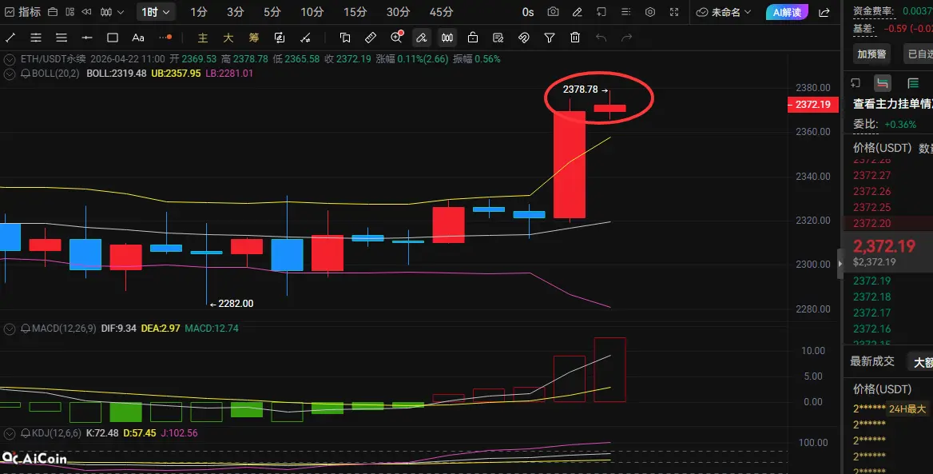Viewport: 933px width, 474px height.
Task: Switch to the 5分 timeframe
Action: coord(272,12)
